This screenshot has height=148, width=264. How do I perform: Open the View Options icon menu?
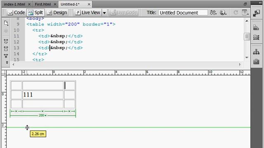tap(245, 13)
